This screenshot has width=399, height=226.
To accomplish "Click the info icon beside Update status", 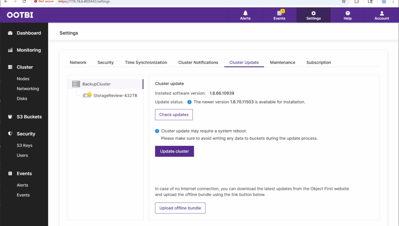I will (x=189, y=102).
